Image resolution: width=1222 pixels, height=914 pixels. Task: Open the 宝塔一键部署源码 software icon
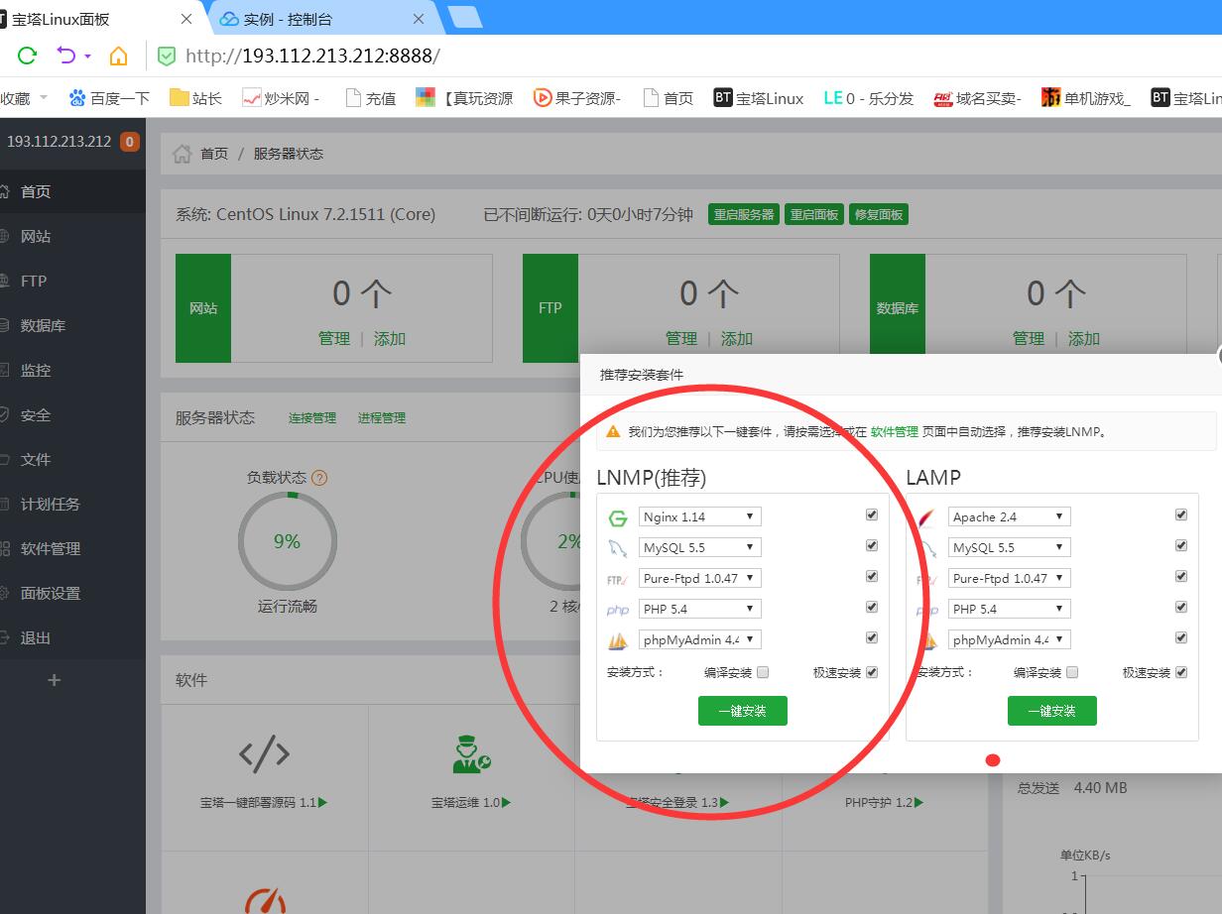(x=264, y=755)
